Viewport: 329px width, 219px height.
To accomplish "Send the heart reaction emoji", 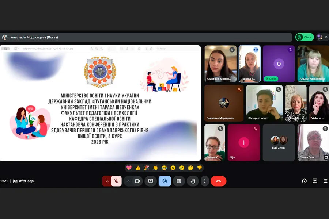I will coord(129,168).
